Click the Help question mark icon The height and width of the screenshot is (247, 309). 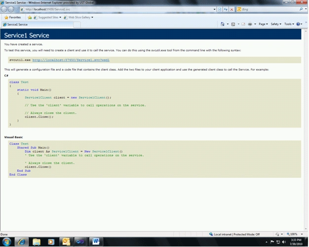298,24
